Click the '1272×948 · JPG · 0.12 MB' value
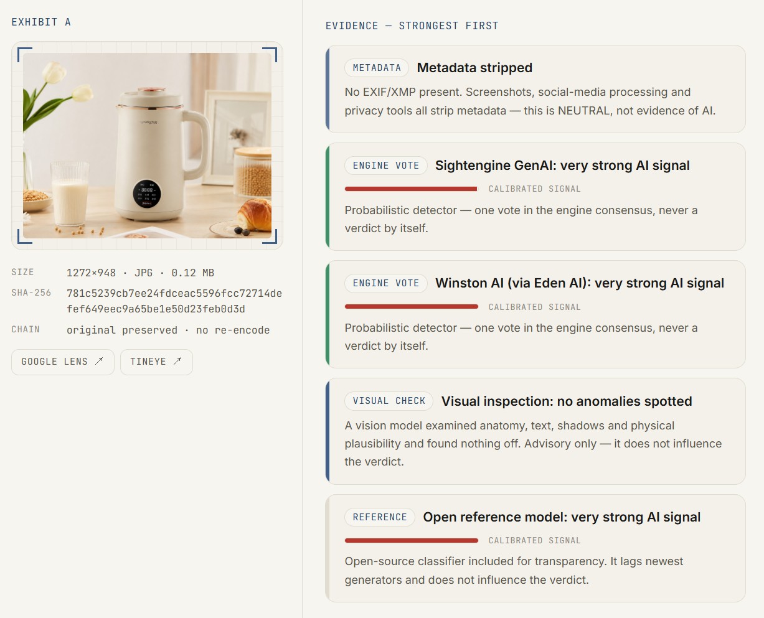The height and width of the screenshot is (618, 764). click(140, 273)
